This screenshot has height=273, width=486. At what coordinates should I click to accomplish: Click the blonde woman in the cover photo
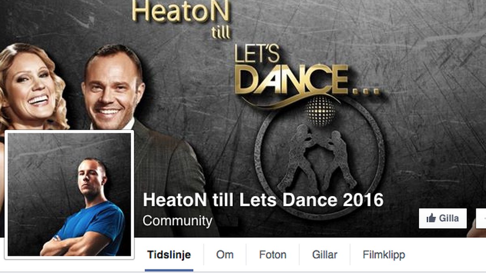point(32,87)
